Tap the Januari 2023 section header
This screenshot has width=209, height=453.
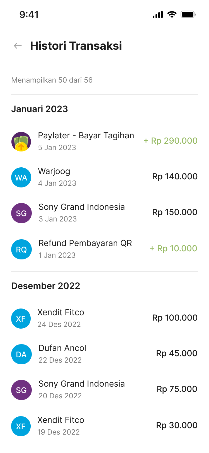pyautogui.click(x=40, y=109)
